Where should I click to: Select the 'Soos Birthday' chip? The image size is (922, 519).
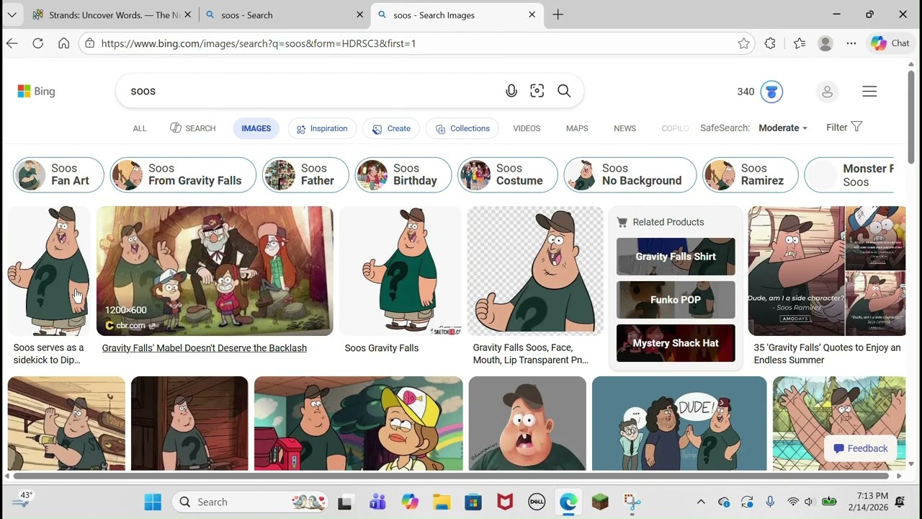pyautogui.click(x=403, y=174)
